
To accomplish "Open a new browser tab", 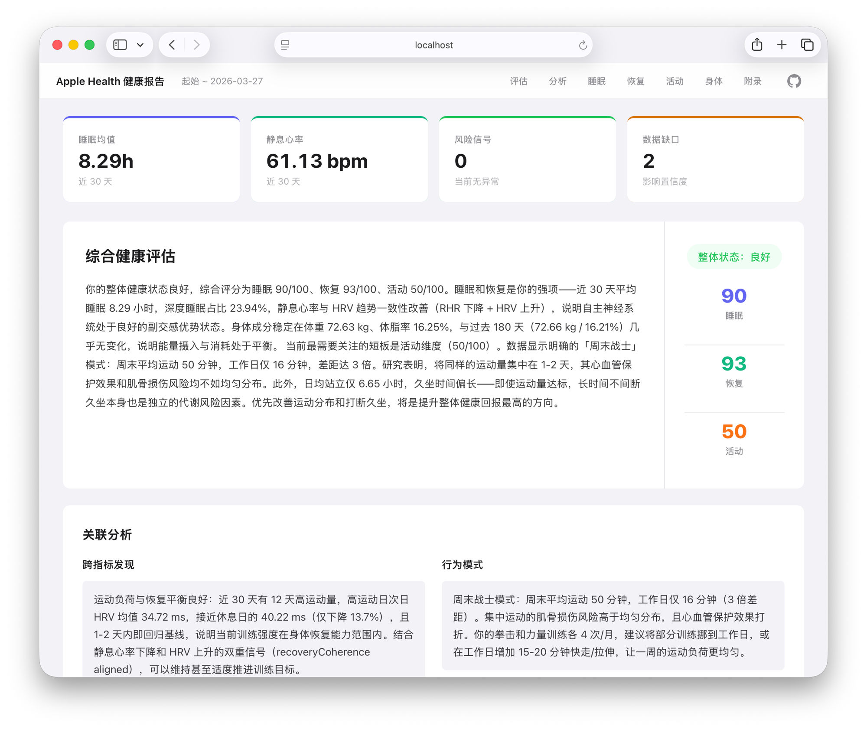I will pos(782,45).
